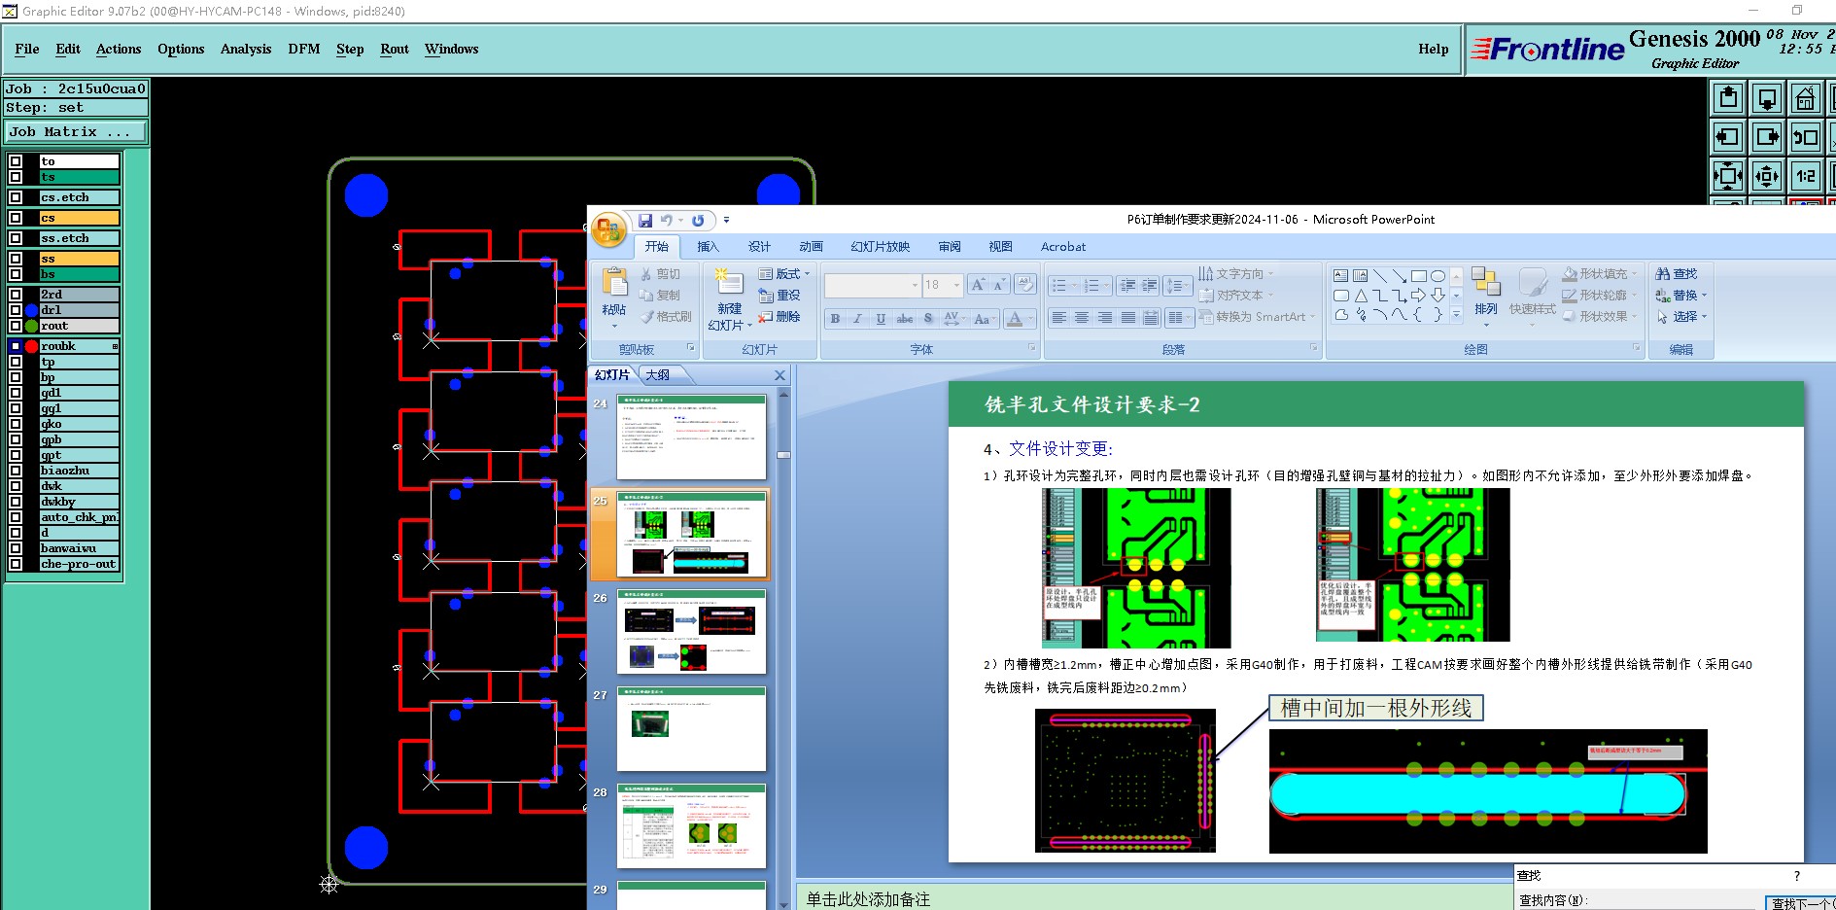Click 查找下一个 button in find dialog

[x=1800, y=903]
